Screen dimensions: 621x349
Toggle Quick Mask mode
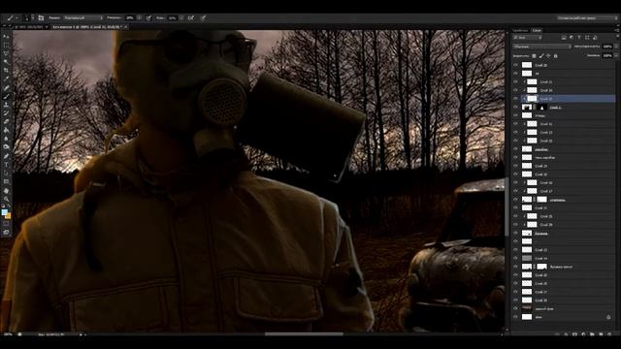[x=6, y=224]
